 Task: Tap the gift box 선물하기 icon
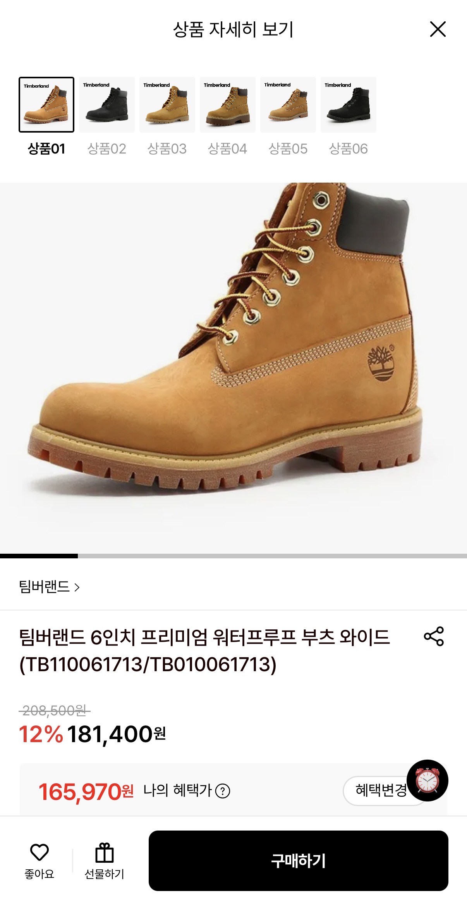pos(104,852)
